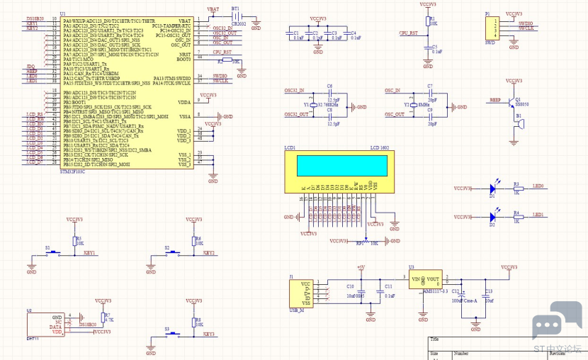Click the KEY1 net label by S1

pos(89,253)
